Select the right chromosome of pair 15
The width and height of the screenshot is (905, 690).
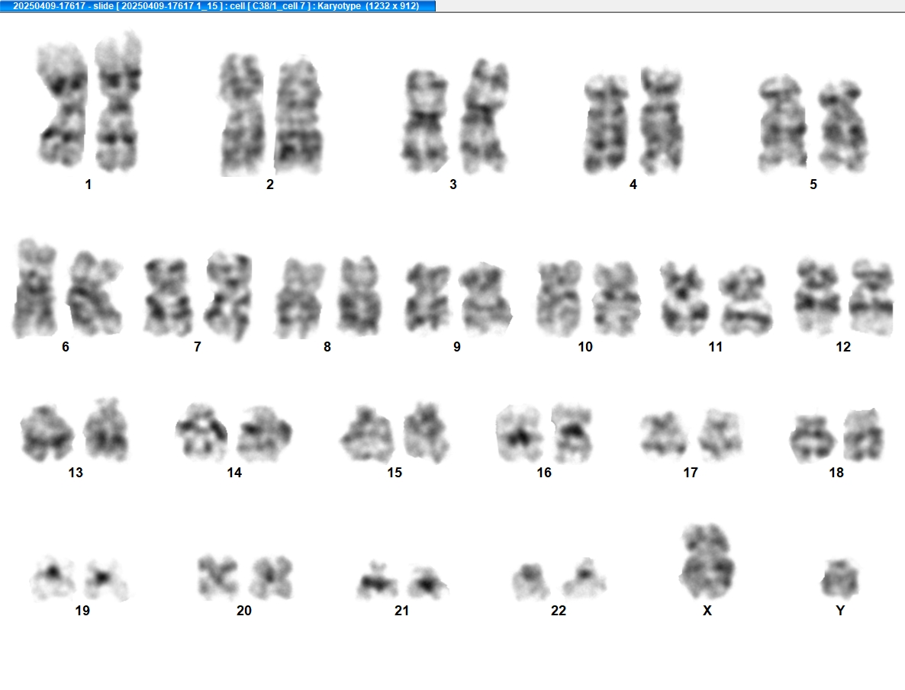click(x=426, y=432)
